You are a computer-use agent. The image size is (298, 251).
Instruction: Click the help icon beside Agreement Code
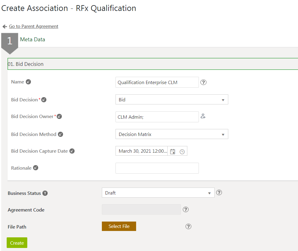[186, 209]
